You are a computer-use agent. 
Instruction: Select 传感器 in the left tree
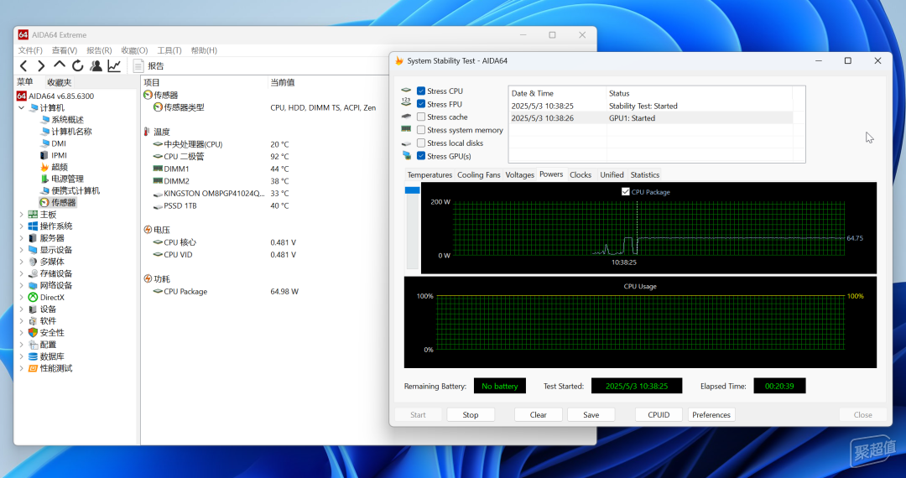click(x=63, y=203)
